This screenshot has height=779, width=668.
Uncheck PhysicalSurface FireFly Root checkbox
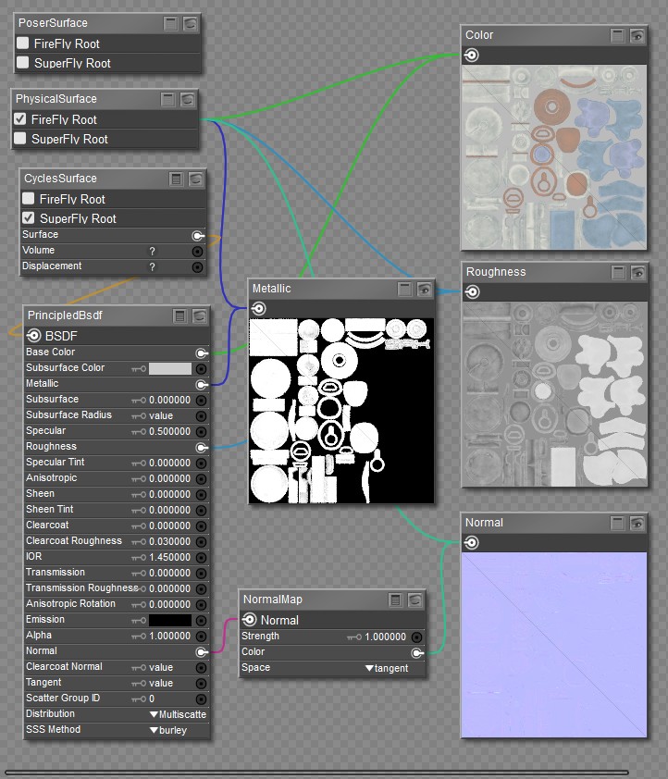point(19,118)
